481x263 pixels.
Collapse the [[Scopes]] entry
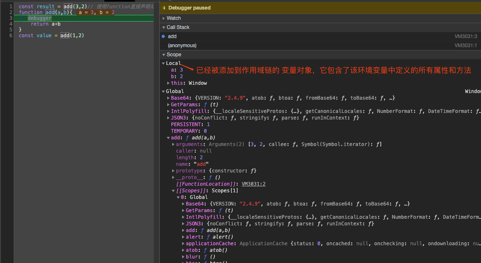173,191
